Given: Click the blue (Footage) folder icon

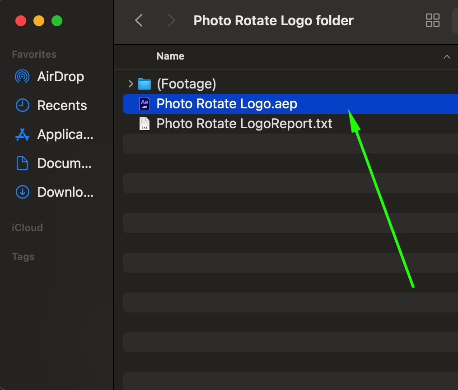Looking at the screenshot, I should pyautogui.click(x=145, y=84).
